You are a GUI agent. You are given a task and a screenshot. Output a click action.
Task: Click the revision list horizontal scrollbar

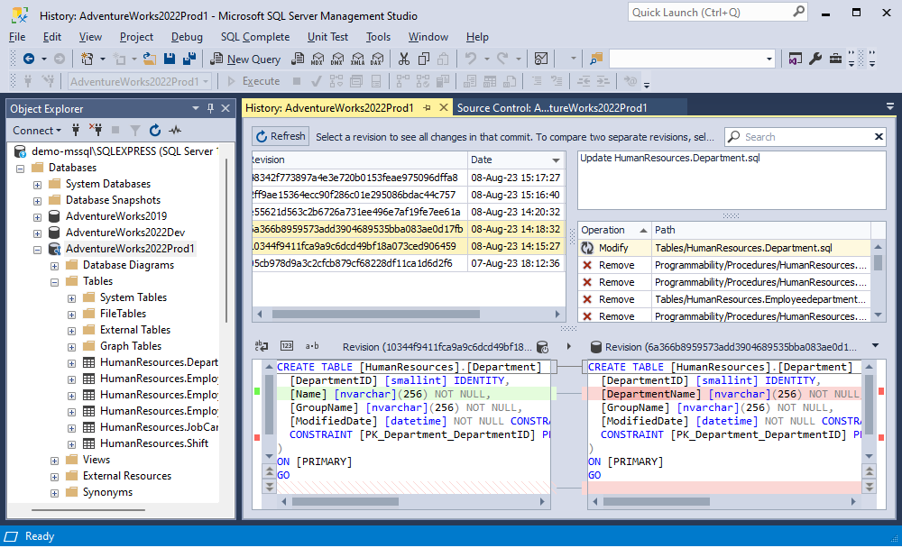click(375, 314)
